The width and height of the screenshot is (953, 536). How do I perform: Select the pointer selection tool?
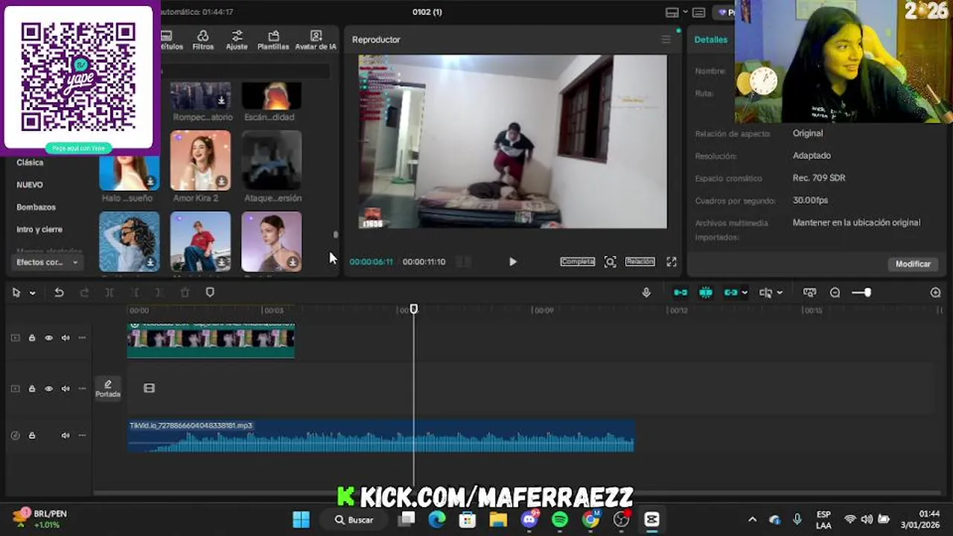tap(16, 293)
